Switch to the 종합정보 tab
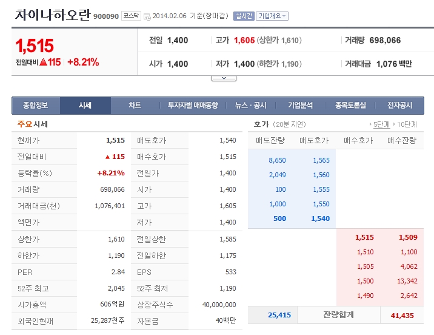The height and width of the screenshot is (335, 434). click(x=36, y=105)
